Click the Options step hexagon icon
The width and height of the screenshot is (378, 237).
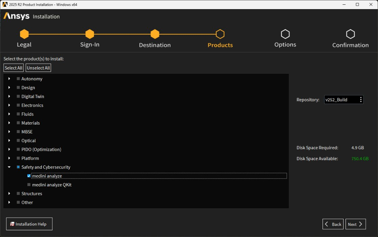tap(285, 34)
